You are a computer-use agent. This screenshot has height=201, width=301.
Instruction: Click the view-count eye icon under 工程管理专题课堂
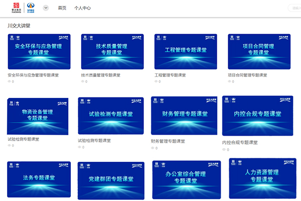click(157, 81)
